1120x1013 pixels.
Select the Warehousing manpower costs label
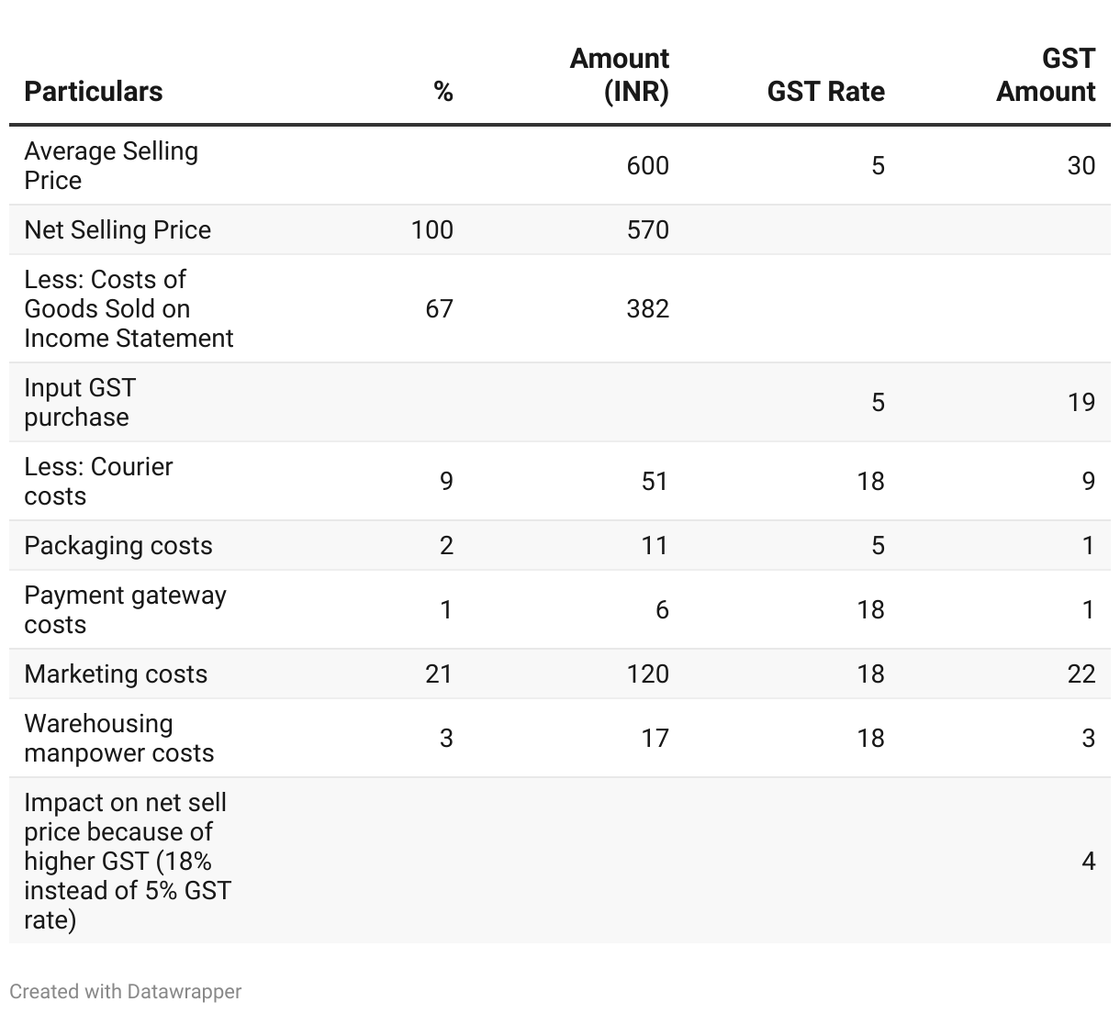click(118, 738)
